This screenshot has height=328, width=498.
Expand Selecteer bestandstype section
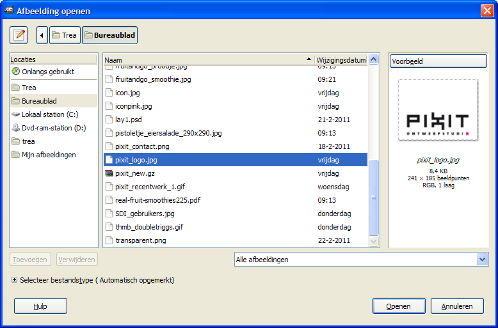click(x=14, y=280)
